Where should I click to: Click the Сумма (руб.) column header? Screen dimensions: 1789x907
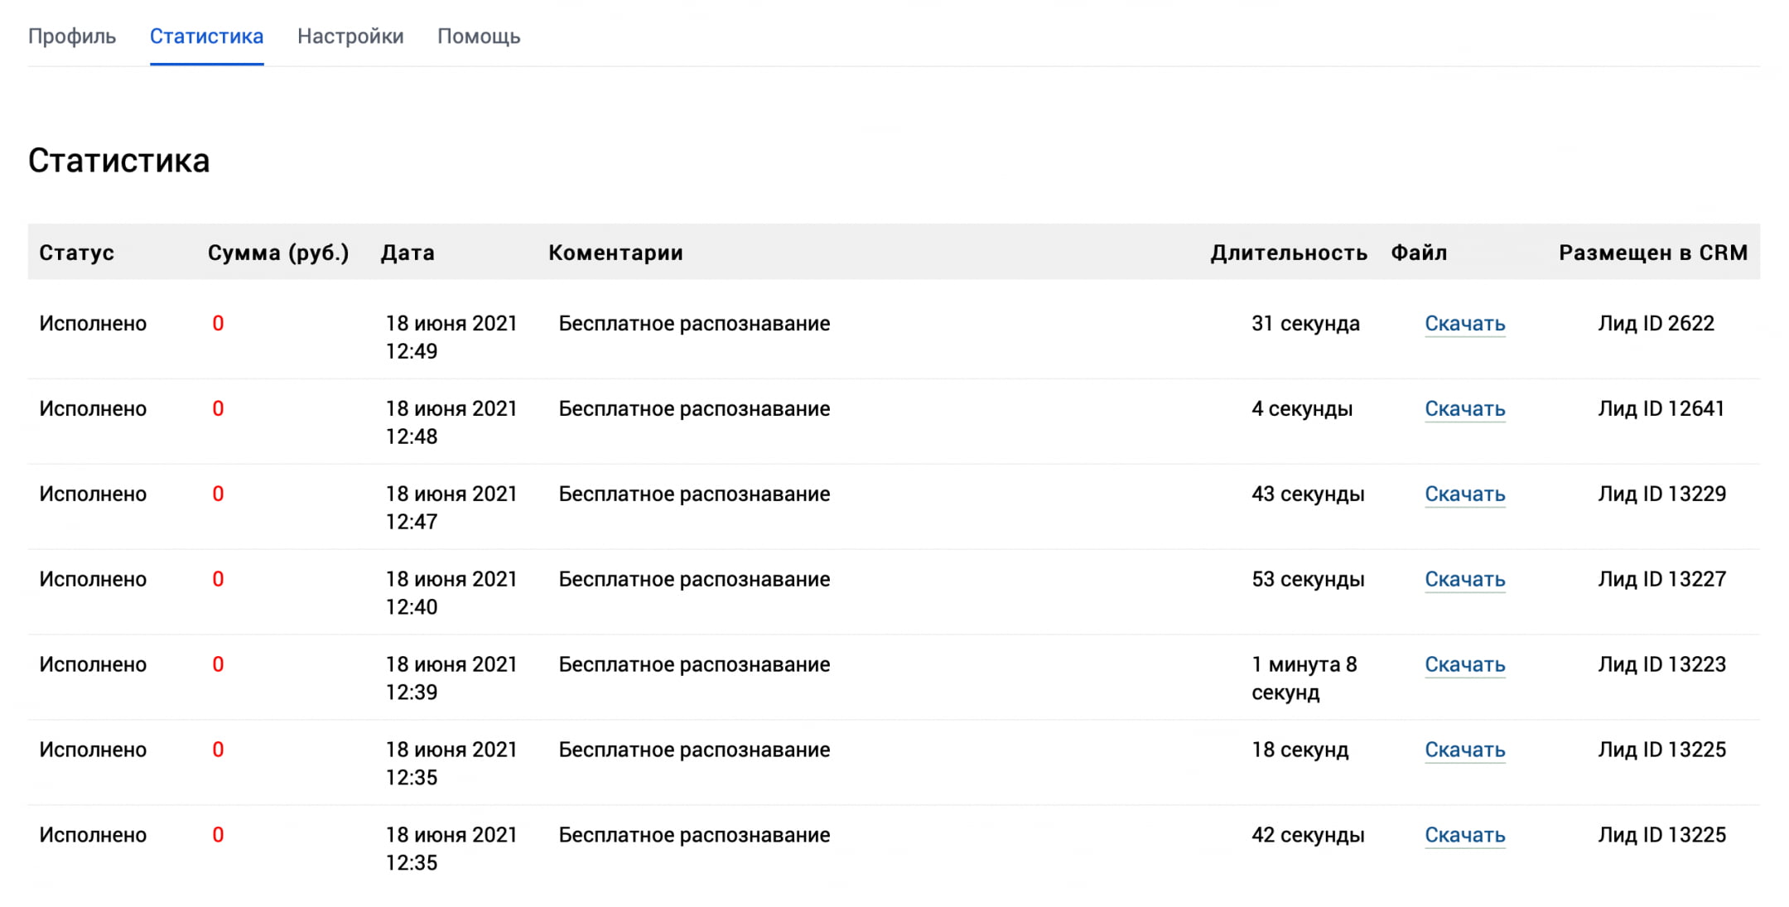[278, 253]
